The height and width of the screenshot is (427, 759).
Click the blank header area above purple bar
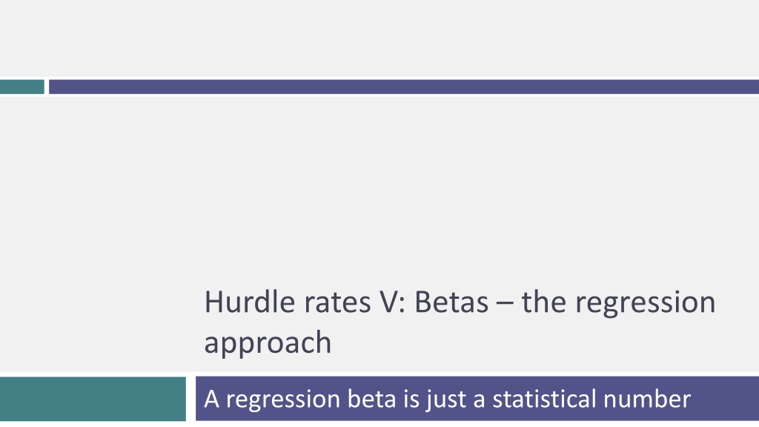pyautogui.click(x=379, y=39)
